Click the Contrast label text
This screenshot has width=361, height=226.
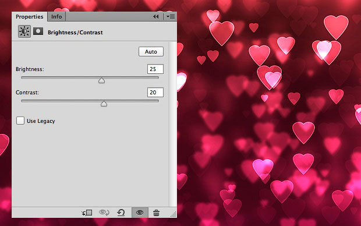click(x=27, y=93)
